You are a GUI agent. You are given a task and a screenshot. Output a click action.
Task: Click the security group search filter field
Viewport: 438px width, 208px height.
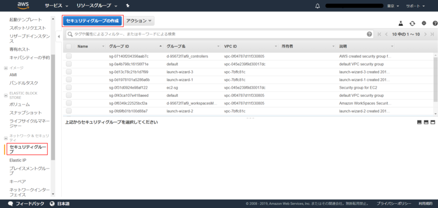220,34
